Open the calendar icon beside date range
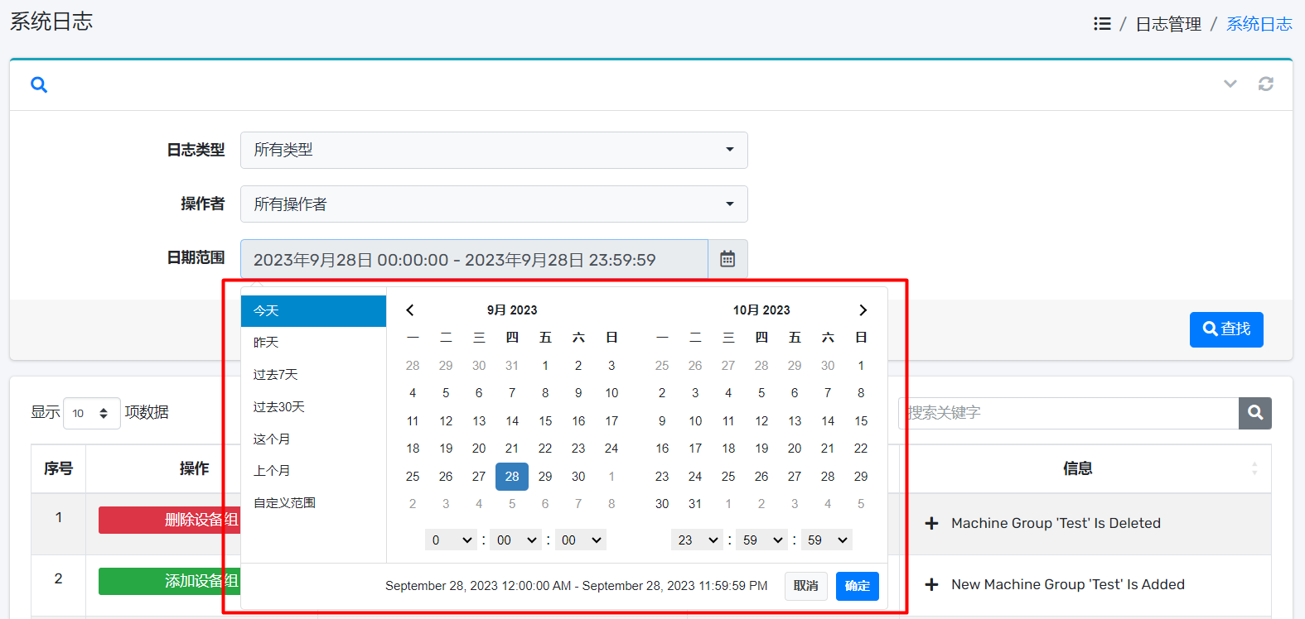This screenshot has width=1305, height=619. [x=727, y=259]
